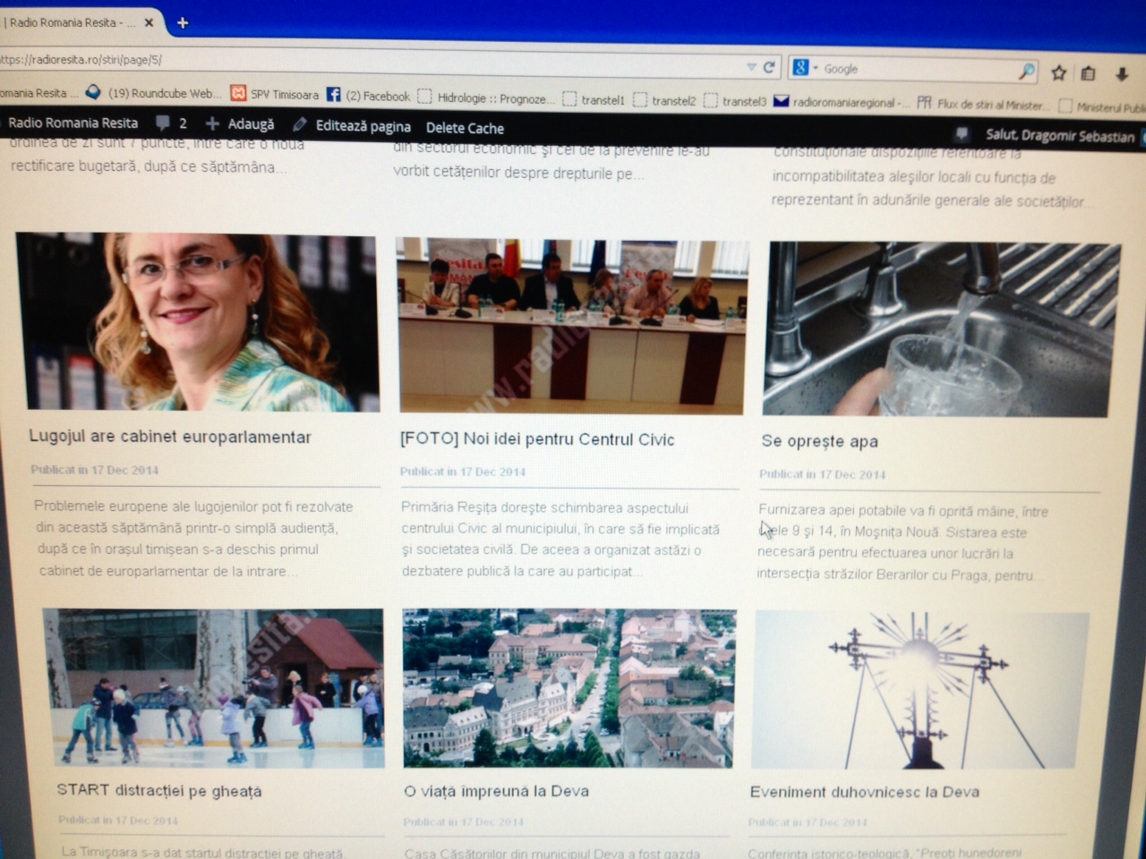Click Editează pagina in admin bar
The height and width of the screenshot is (859, 1146).
(352, 126)
